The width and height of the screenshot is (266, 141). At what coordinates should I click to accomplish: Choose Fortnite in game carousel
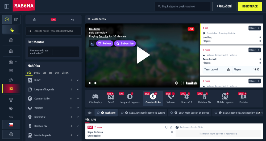(x=243, y=99)
